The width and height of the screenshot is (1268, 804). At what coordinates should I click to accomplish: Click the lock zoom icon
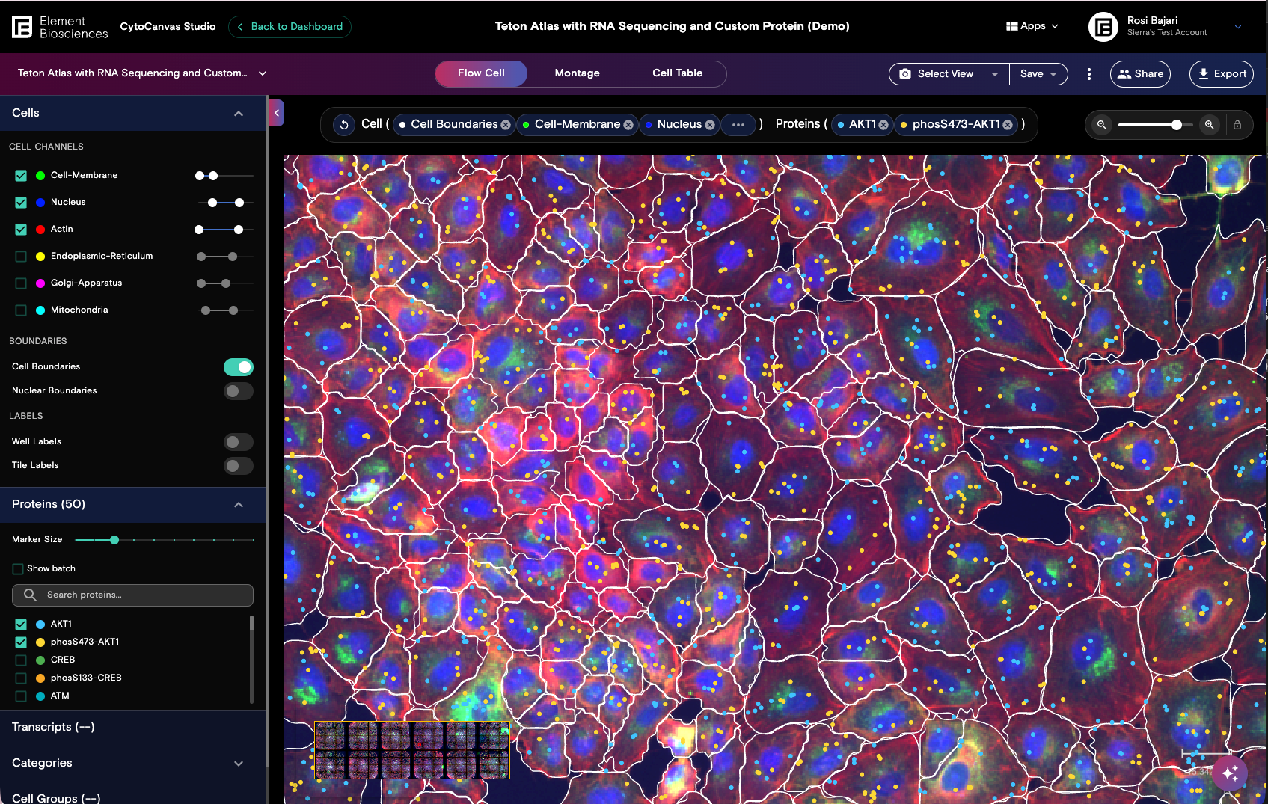pos(1237,125)
